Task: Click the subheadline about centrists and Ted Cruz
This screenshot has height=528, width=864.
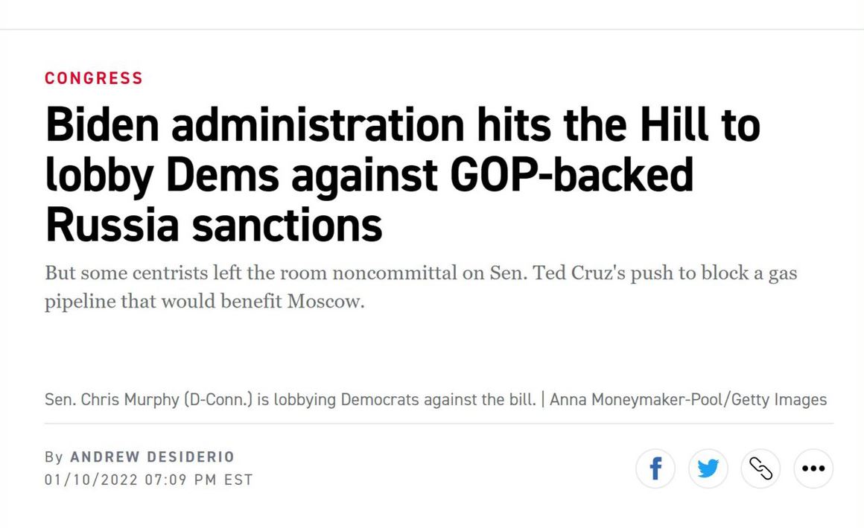Action: (421, 287)
